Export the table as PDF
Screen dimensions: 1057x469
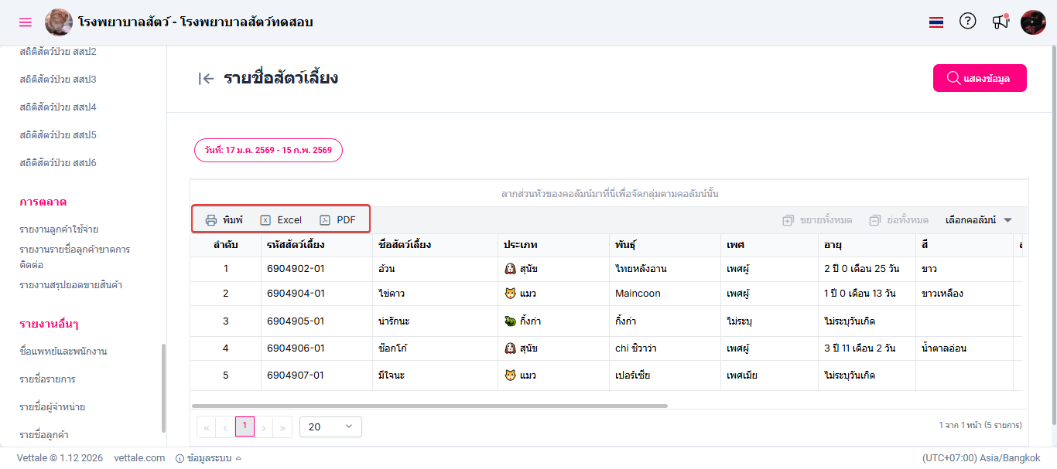(338, 220)
